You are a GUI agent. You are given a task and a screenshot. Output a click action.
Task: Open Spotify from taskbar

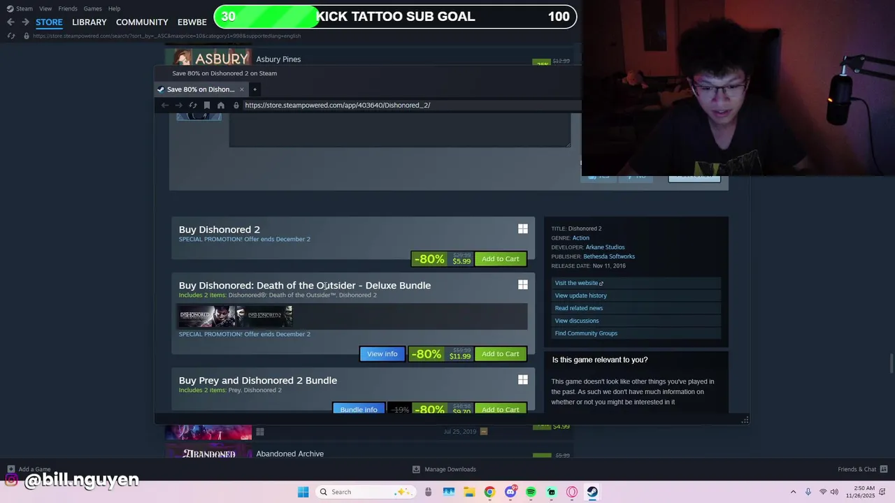(531, 492)
